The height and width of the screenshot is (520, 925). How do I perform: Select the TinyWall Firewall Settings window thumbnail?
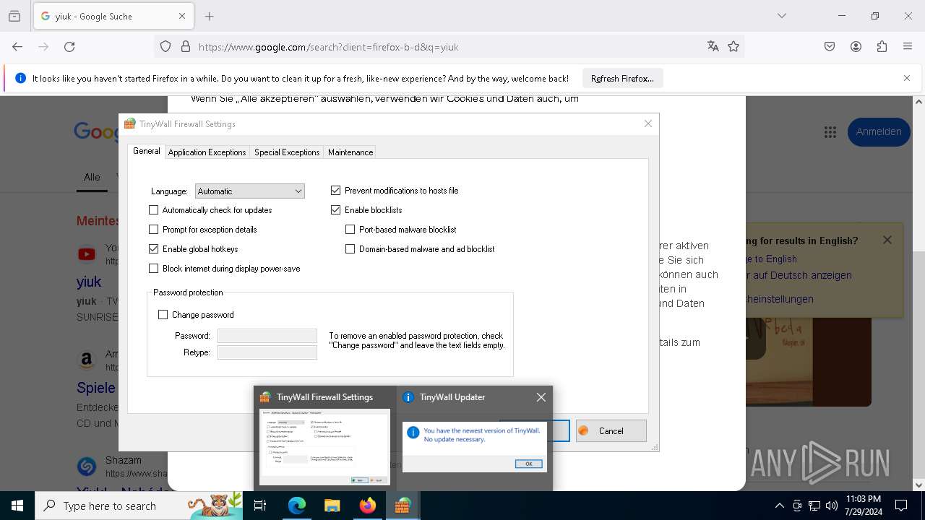[324, 447]
